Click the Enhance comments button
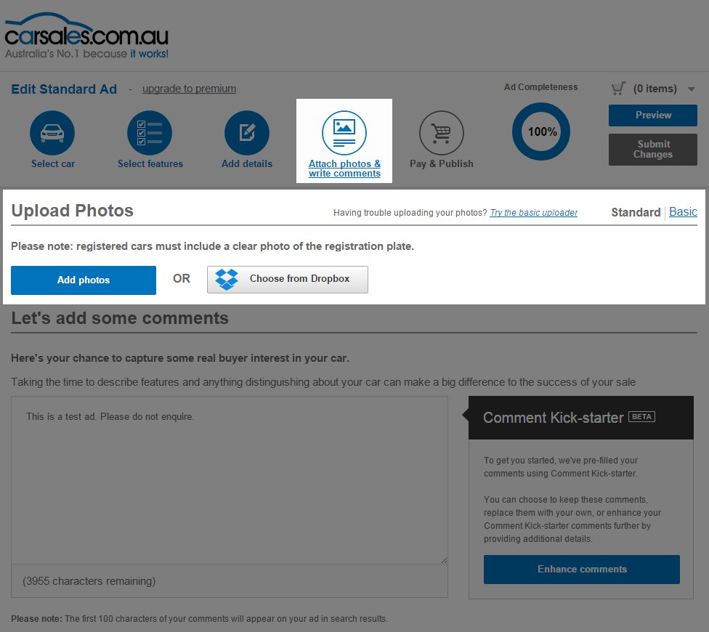 581,569
